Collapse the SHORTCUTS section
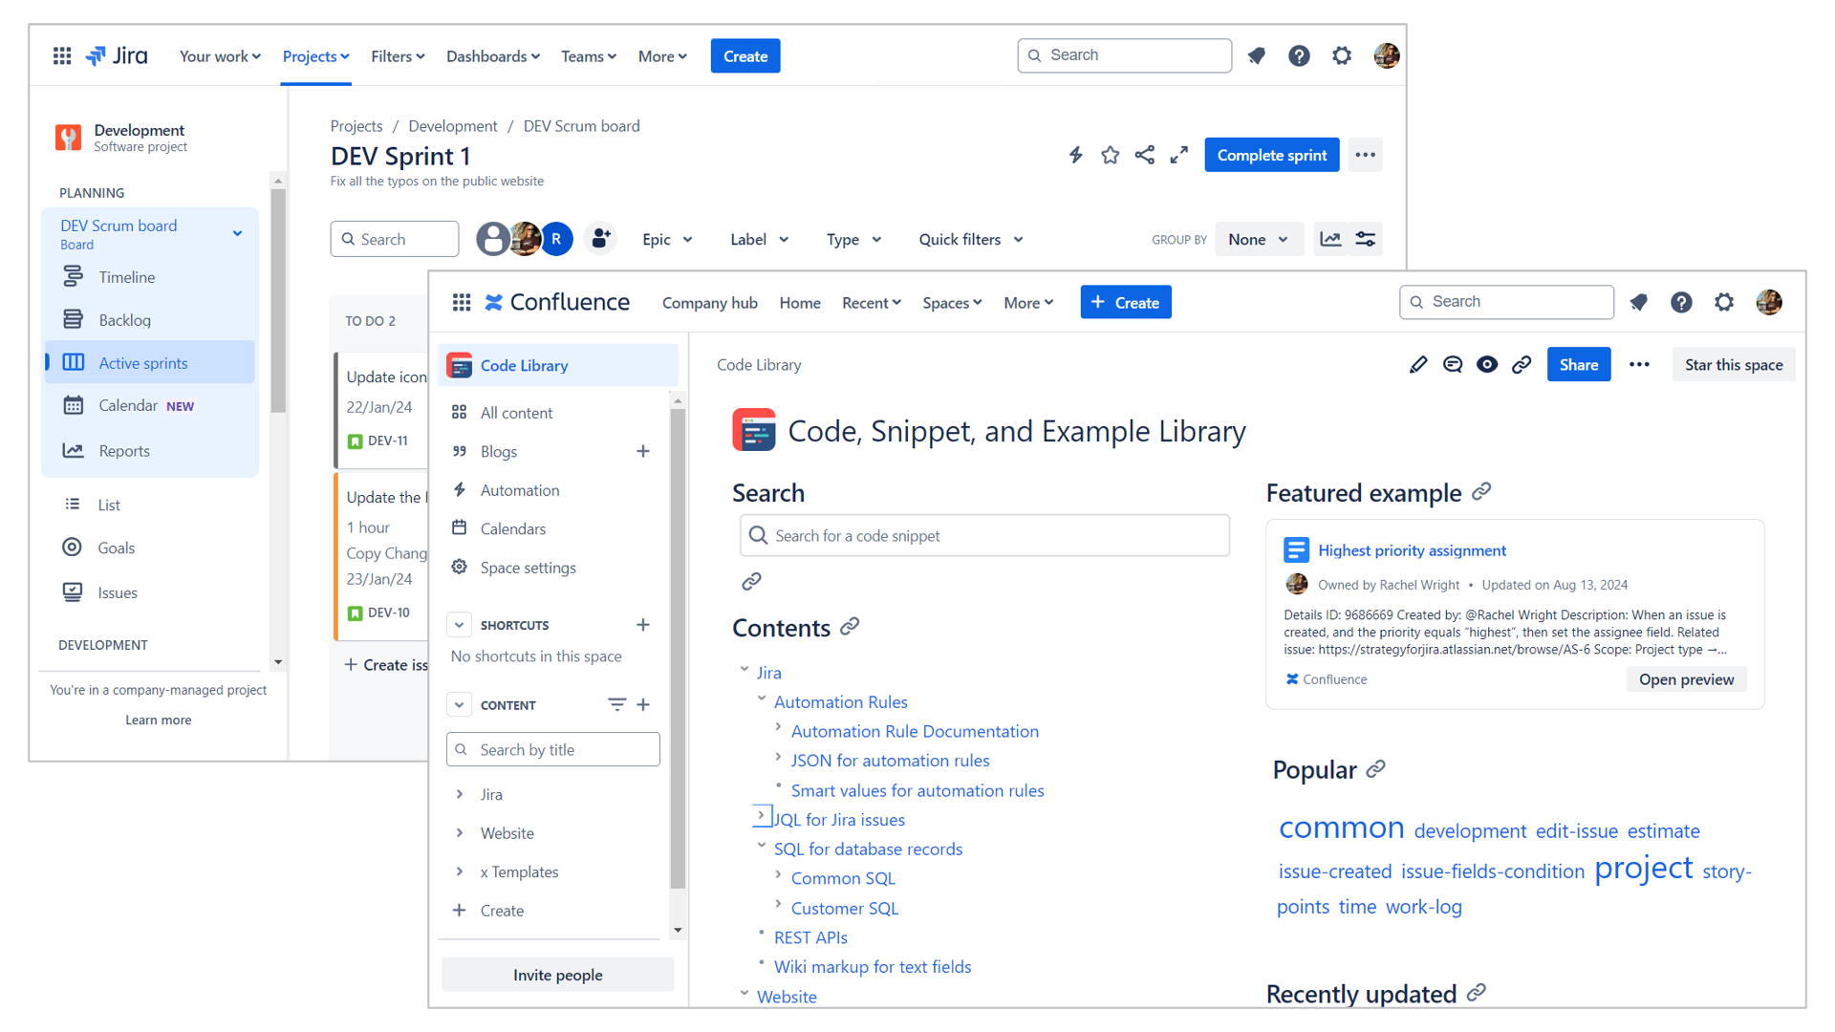The image size is (1835, 1032). point(459,624)
